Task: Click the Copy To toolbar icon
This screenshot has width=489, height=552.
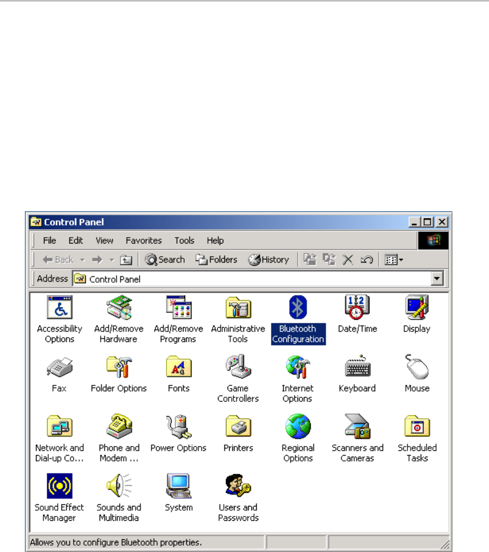Action: (x=329, y=260)
